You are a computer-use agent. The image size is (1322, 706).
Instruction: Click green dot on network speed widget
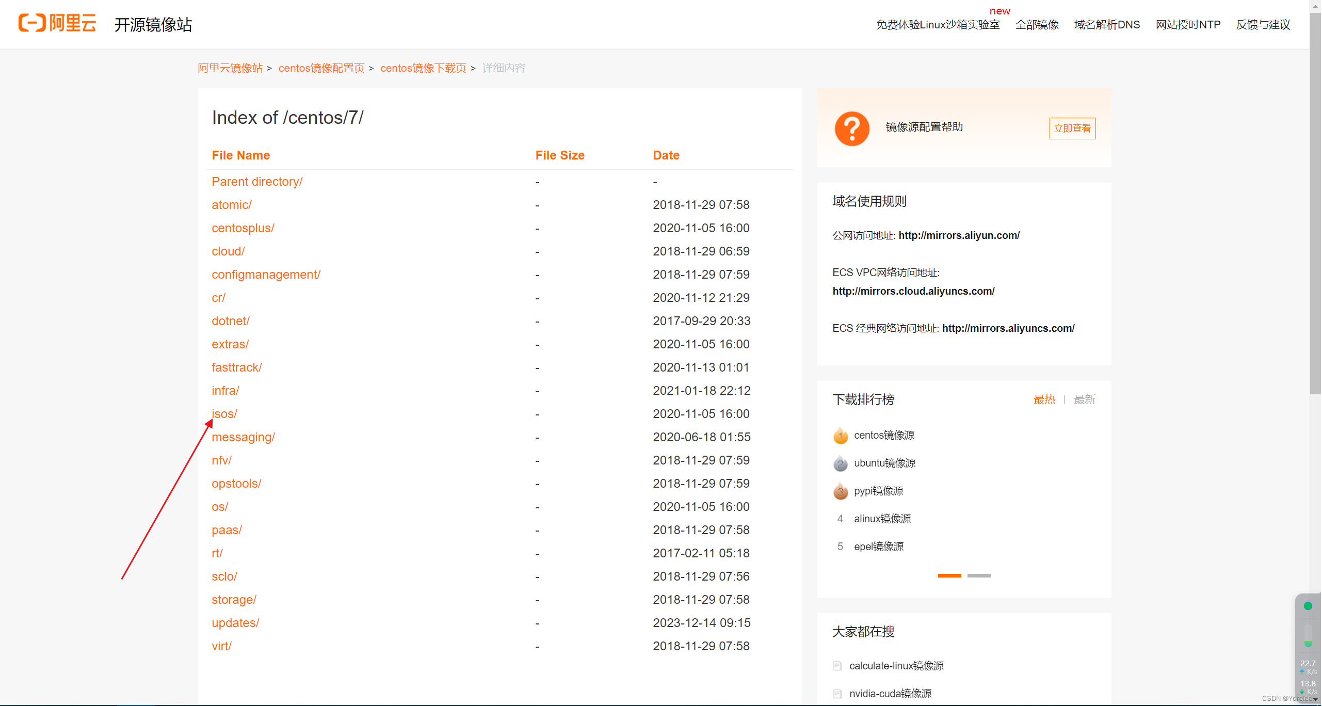coord(1308,606)
